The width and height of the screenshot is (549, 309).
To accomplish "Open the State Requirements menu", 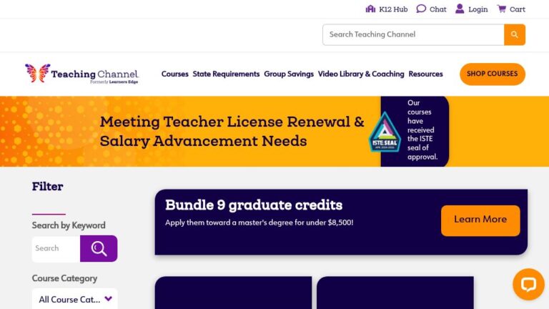I will (226, 74).
